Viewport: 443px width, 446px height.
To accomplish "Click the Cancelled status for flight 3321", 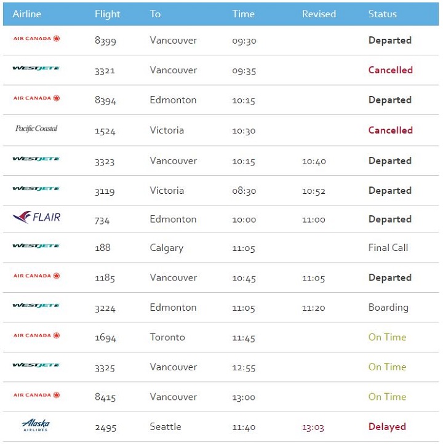I will [390, 70].
